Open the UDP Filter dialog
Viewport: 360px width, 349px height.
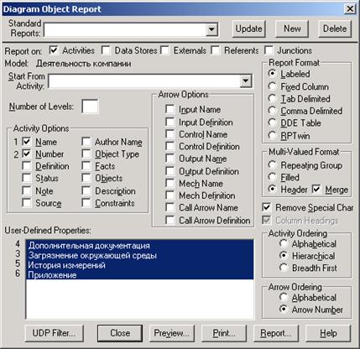point(54,333)
